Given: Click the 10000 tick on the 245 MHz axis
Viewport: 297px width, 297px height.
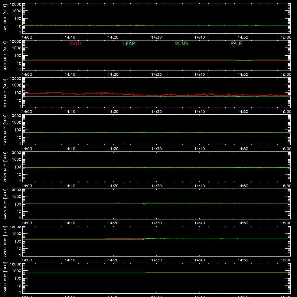Looking at the screenshot, I should (x=16, y=4).
